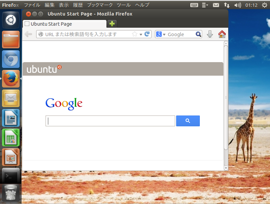Click the Firefox launcher icon
Viewport: 270px width, 204px height.
point(11,79)
